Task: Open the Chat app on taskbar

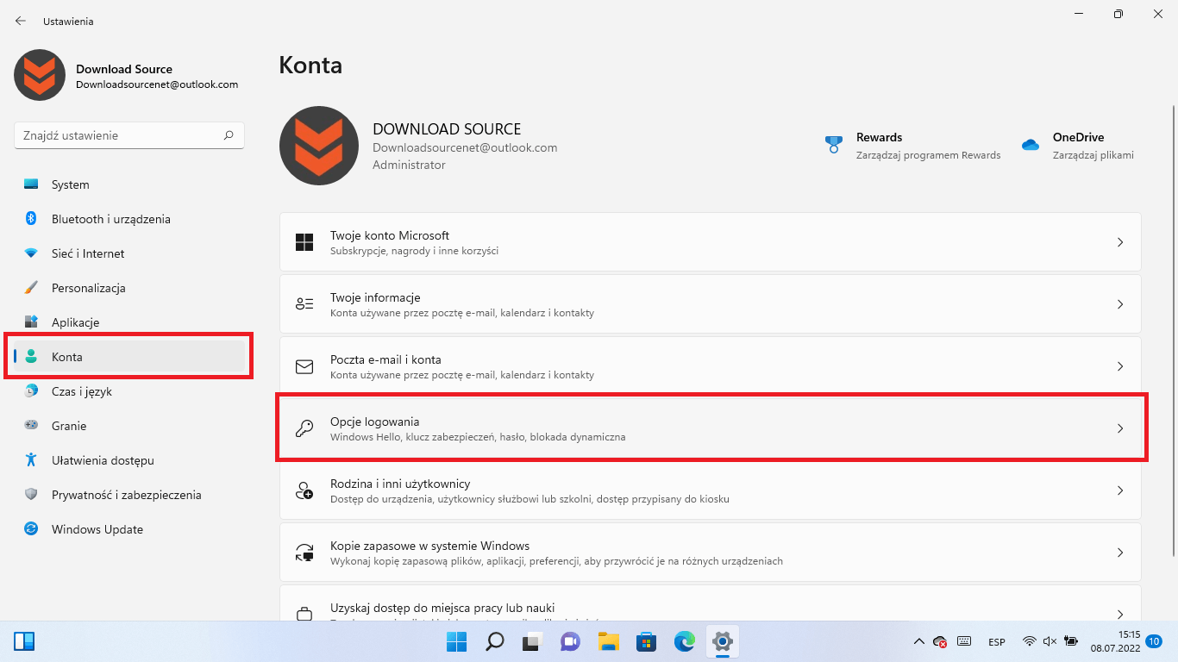Action: click(x=570, y=641)
